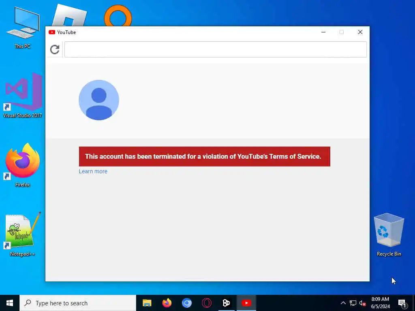The image size is (415, 311).
Task: Click the Type here to search box
Action: (x=78, y=303)
